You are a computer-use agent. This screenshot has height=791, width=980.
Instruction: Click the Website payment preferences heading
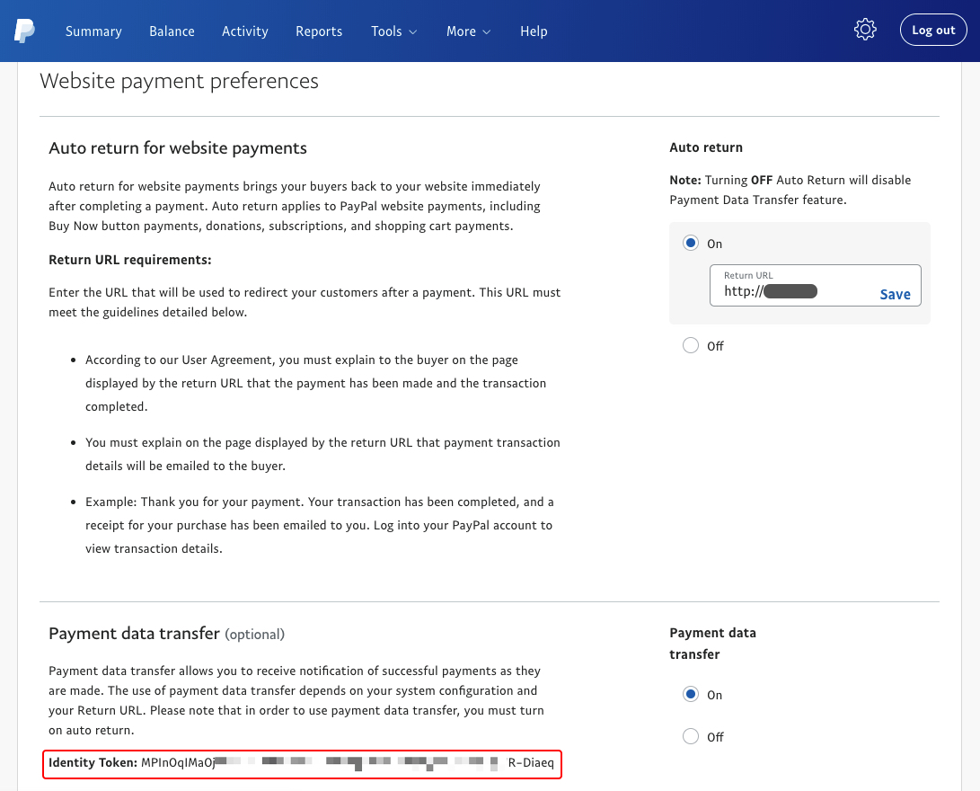(180, 81)
